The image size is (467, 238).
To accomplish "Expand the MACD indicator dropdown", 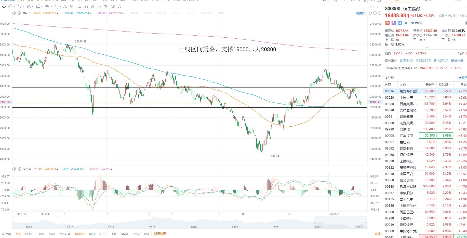I will click(x=35, y=169).
